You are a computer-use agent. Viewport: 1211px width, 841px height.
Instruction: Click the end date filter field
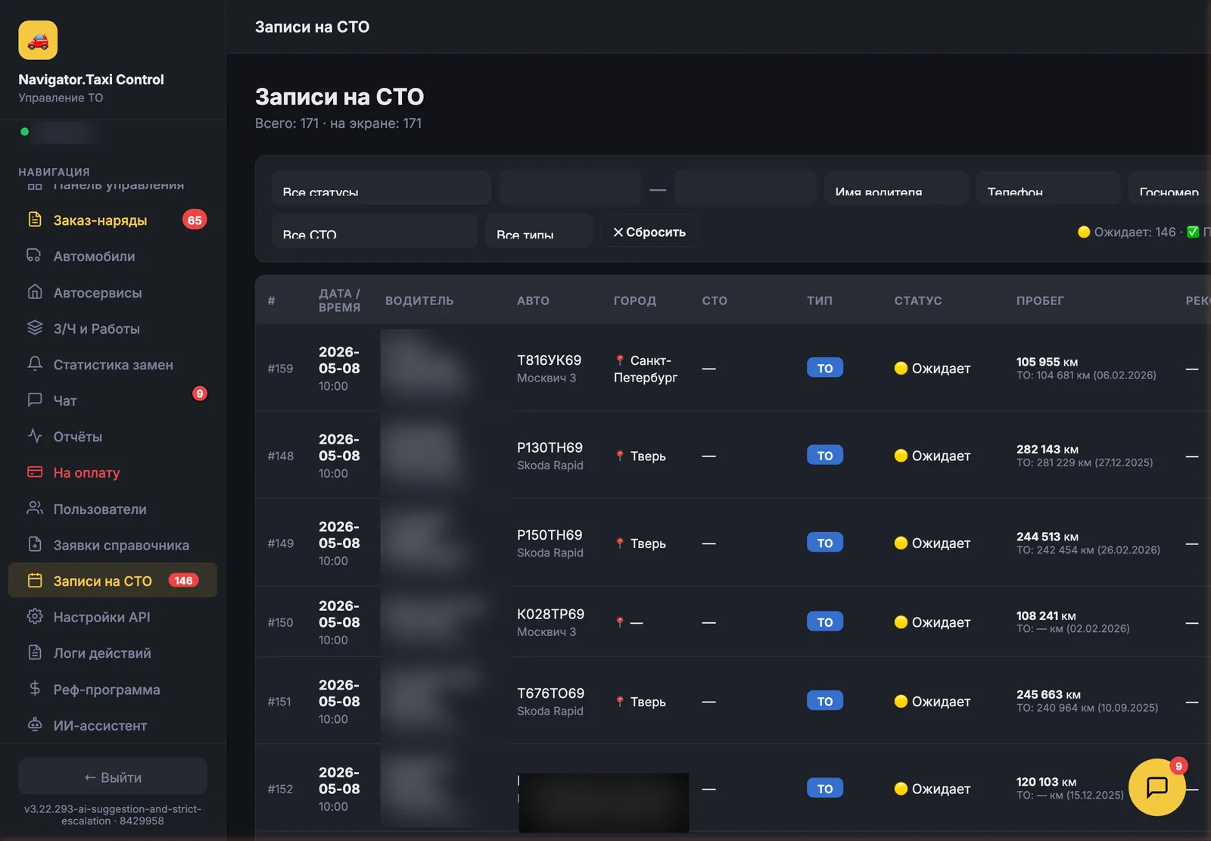[746, 188]
